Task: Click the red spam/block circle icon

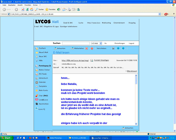Action: click(x=92, y=48)
